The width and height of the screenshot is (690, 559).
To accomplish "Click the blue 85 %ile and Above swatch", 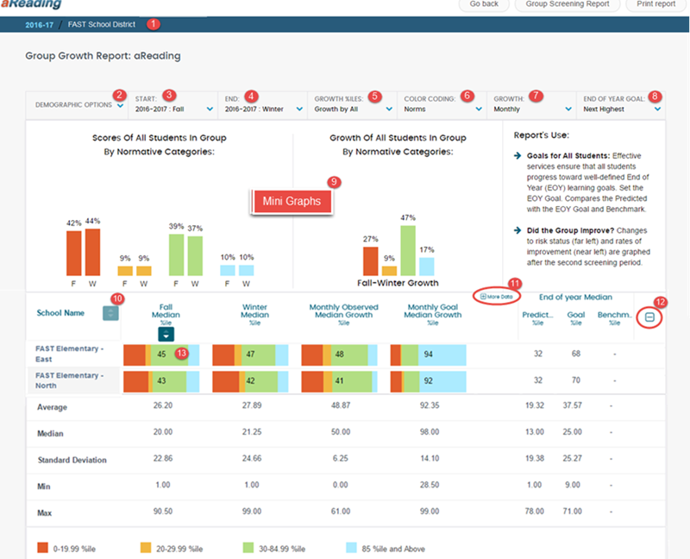I will pyautogui.click(x=351, y=548).
